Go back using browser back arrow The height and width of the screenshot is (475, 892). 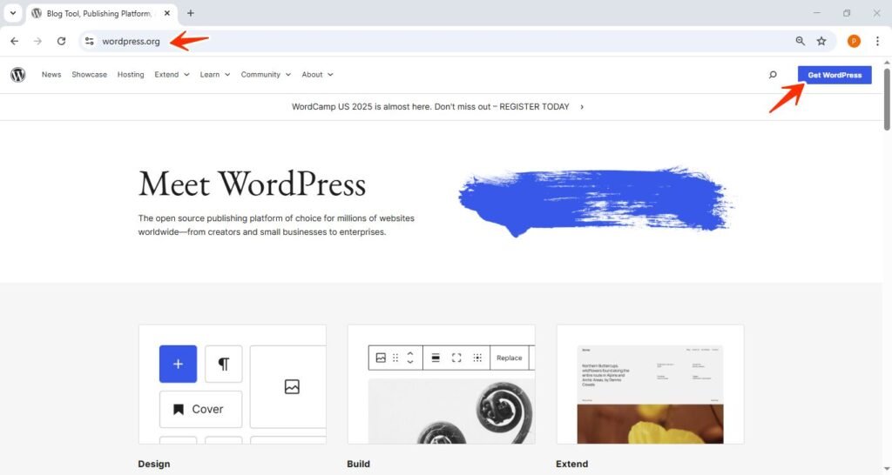[x=14, y=41]
